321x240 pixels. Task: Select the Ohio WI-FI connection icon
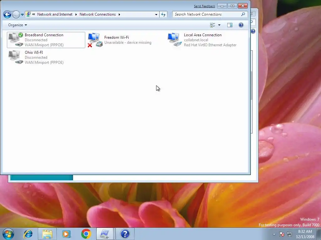pyautogui.click(x=16, y=57)
